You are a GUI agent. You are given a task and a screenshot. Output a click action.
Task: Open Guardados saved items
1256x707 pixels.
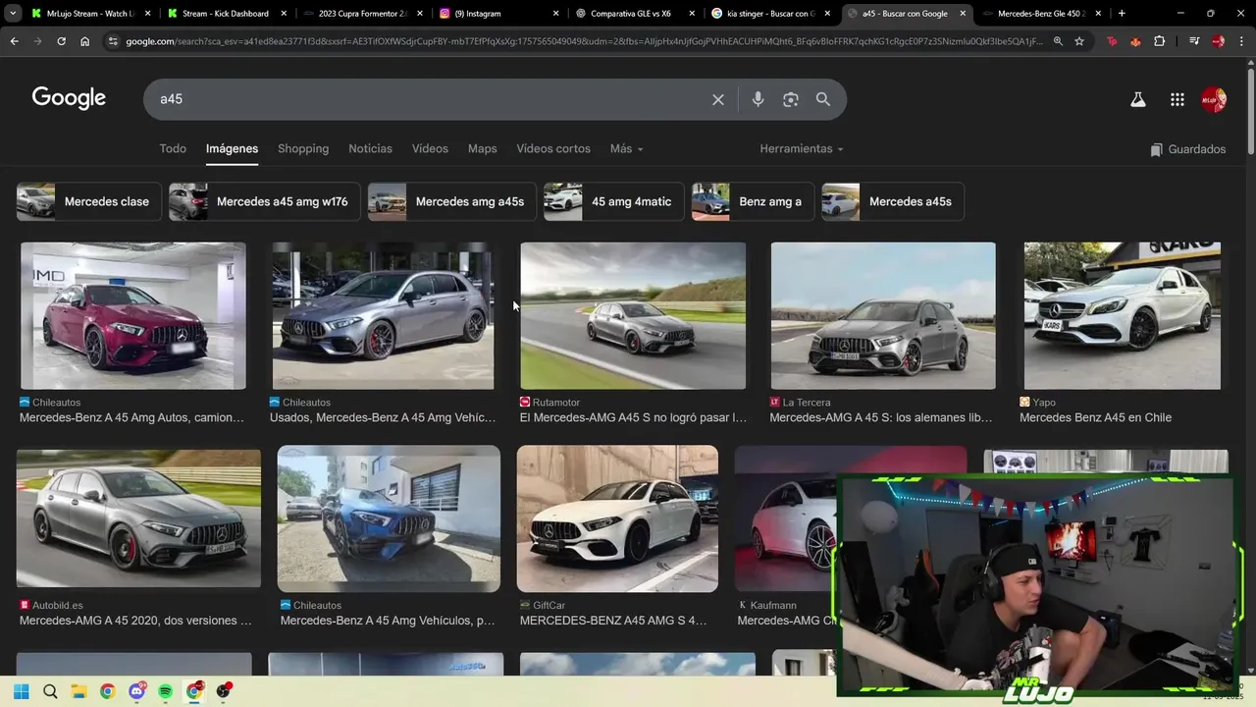pos(1188,149)
